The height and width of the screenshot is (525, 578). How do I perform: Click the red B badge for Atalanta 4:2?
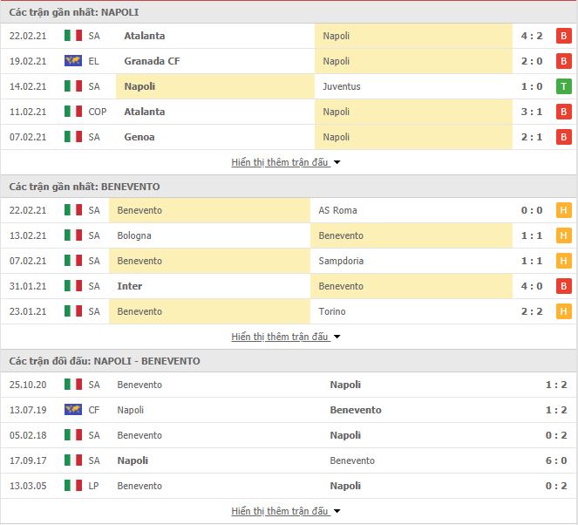(564, 36)
